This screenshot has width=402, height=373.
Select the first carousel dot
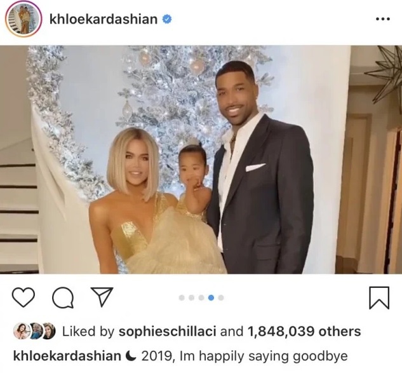pyautogui.click(x=182, y=298)
